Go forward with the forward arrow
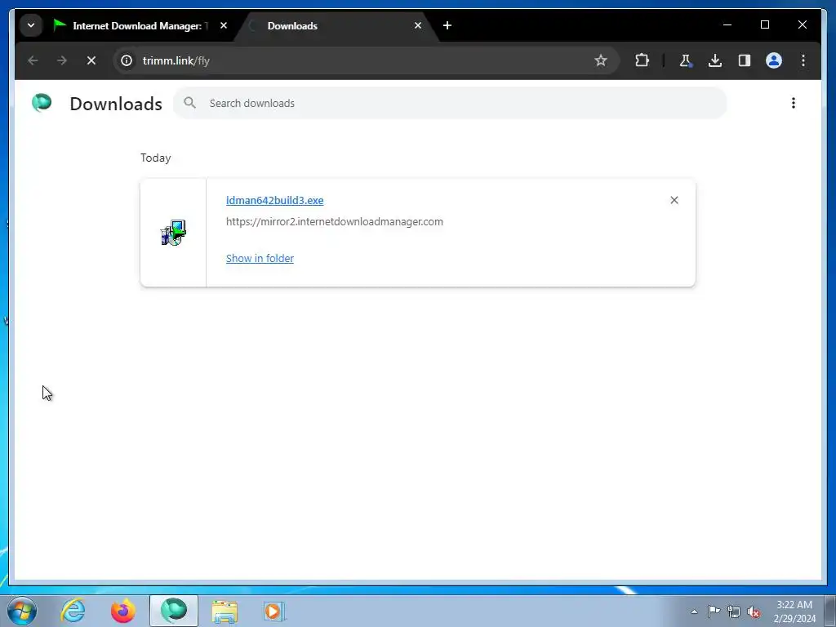This screenshot has height=627, width=836. click(x=62, y=60)
